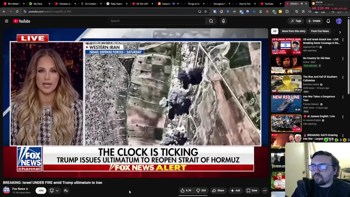The image size is (350, 197).
Task: Switch to the Christian vs tab
Action: coord(65,4)
